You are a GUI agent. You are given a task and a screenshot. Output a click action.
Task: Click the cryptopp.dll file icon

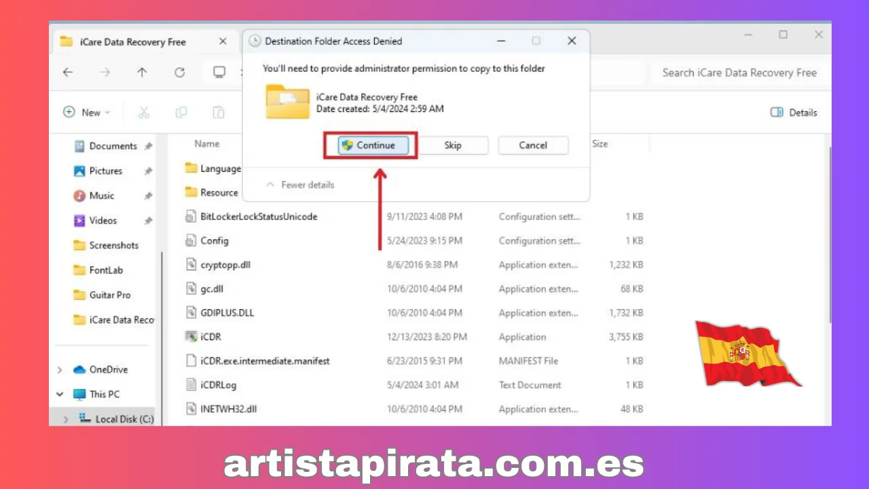[191, 265]
